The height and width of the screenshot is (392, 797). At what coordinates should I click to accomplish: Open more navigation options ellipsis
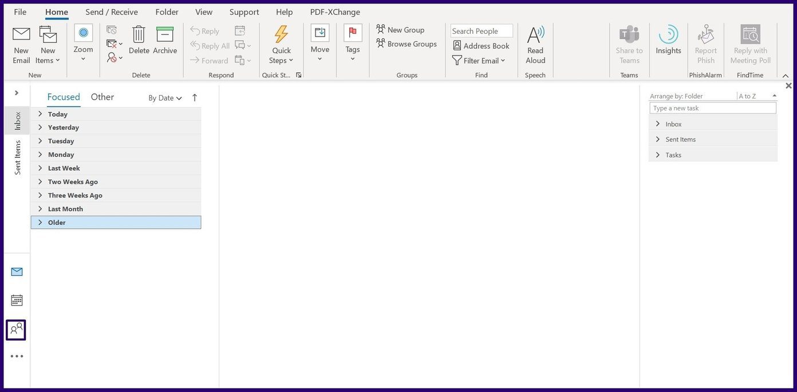pos(17,356)
